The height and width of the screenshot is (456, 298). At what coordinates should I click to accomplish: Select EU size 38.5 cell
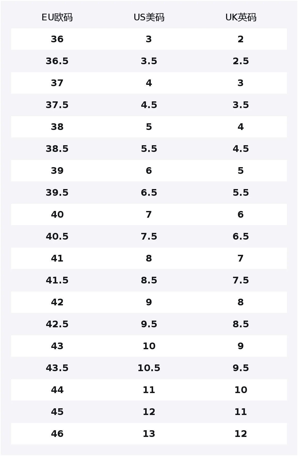click(57, 149)
